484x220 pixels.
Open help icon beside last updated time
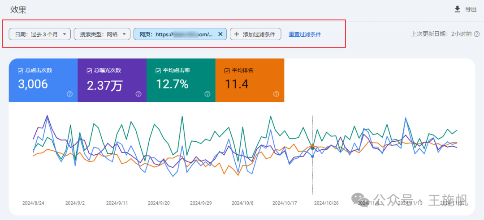tap(477, 34)
